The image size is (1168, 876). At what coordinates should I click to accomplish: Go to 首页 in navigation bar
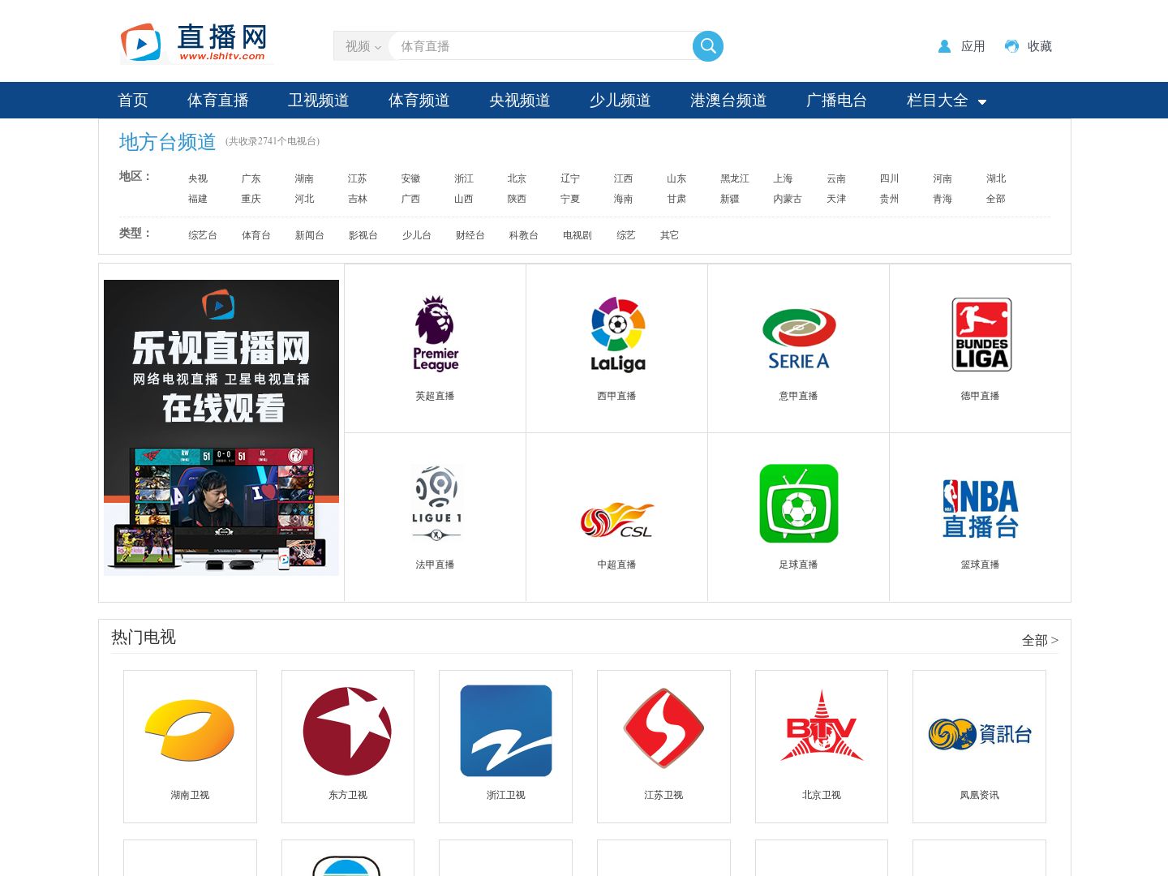(x=133, y=100)
